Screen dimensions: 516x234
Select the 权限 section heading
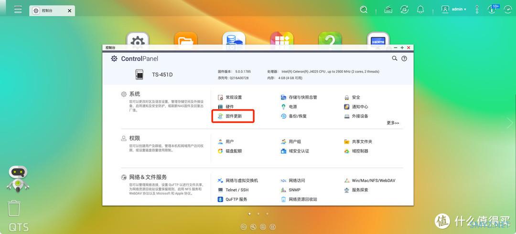(x=135, y=139)
